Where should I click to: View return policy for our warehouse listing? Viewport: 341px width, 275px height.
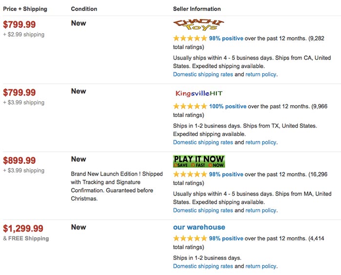pyautogui.click(x=261, y=266)
